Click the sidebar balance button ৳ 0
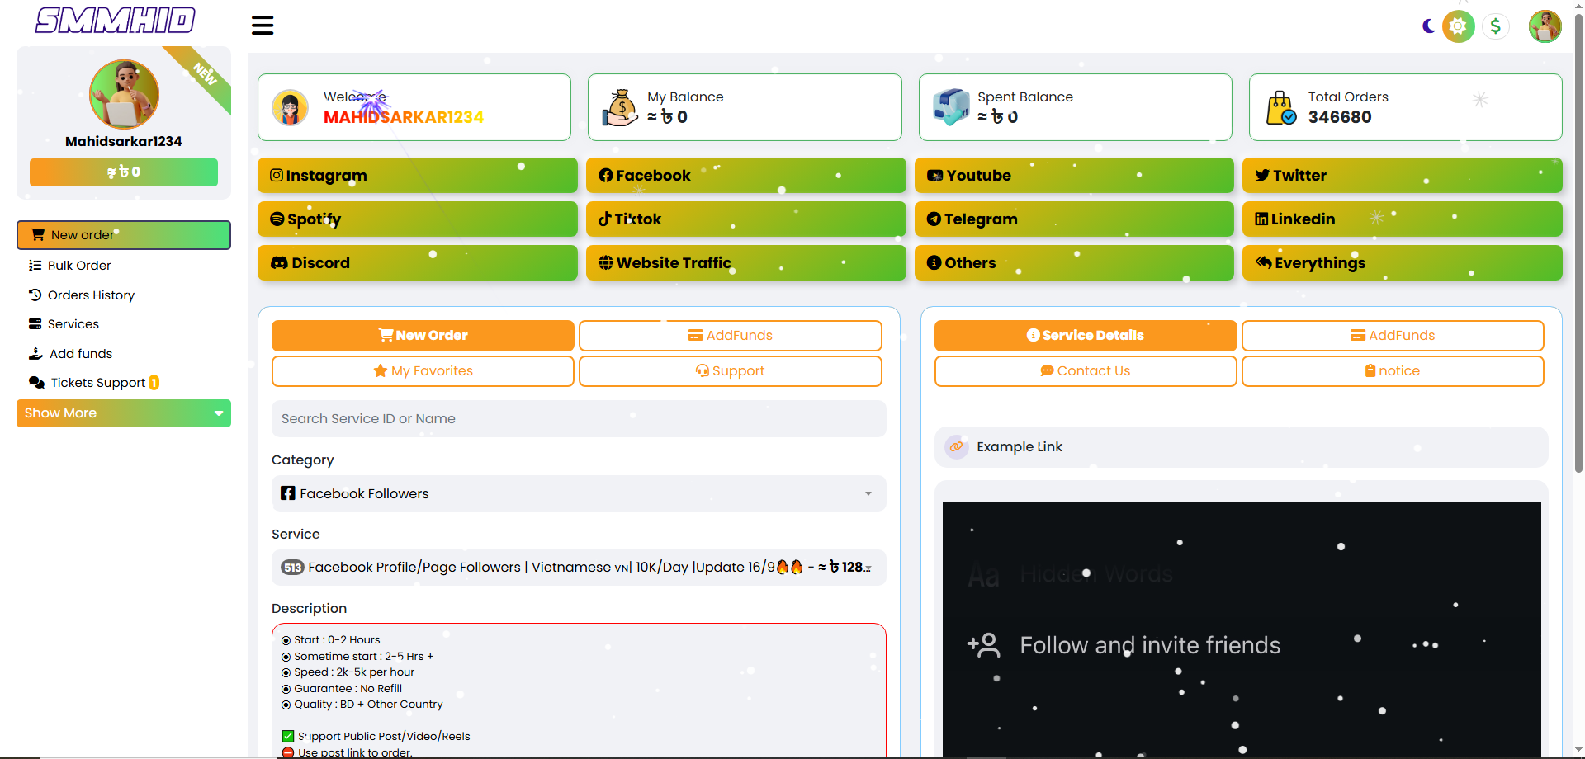The height and width of the screenshot is (759, 1585). (124, 172)
